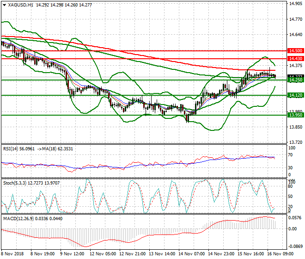
Task: Click the 13.850 price scale value
Action: (296, 127)
